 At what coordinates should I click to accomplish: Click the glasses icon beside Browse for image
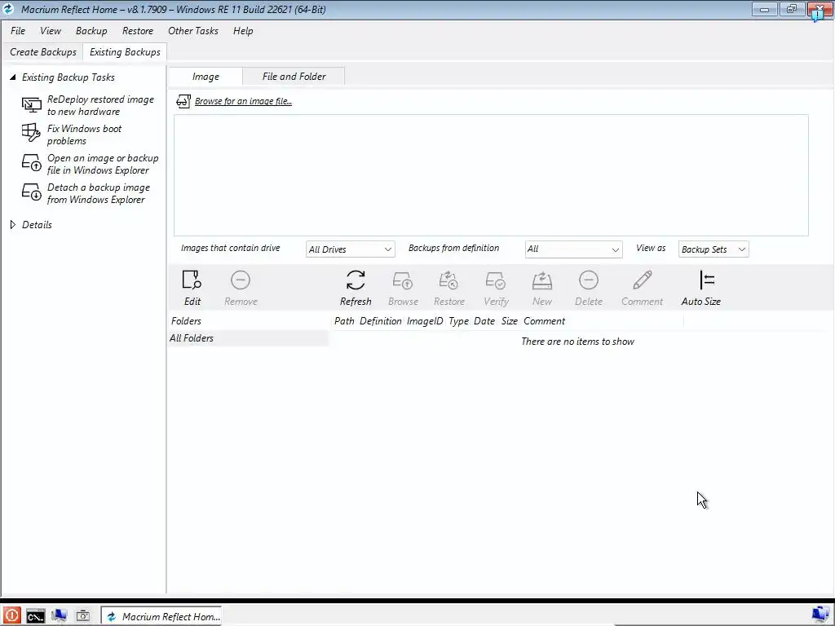pos(183,101)
